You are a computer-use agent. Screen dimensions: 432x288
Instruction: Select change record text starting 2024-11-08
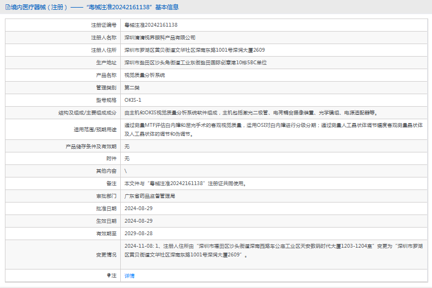pos(273,250)
